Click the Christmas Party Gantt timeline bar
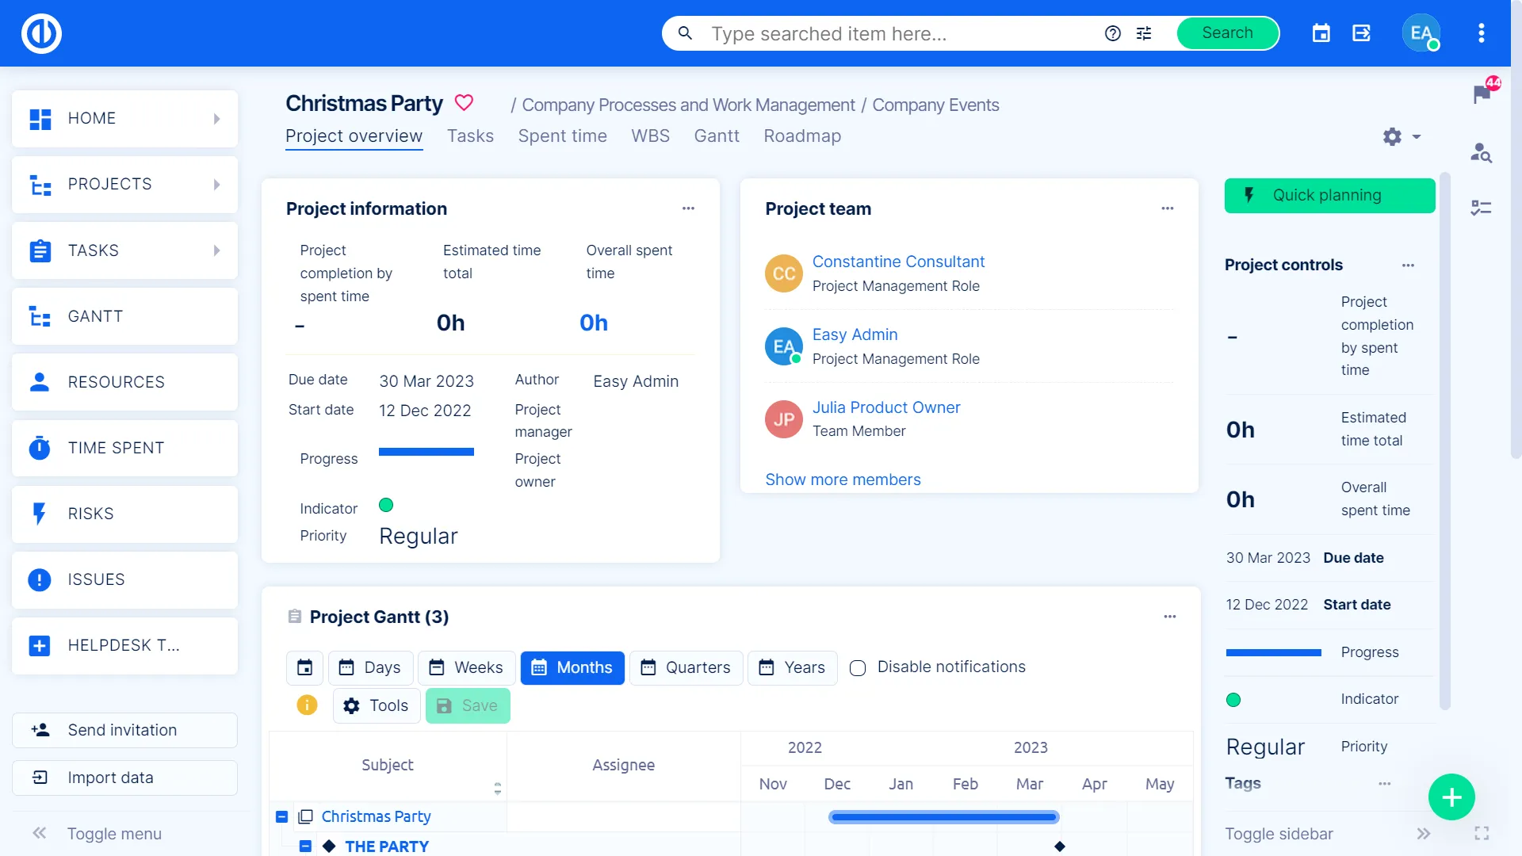Image resolution: width=1522 pixels, height=856 pixels. pyautogui.click(x=943, y=816)
